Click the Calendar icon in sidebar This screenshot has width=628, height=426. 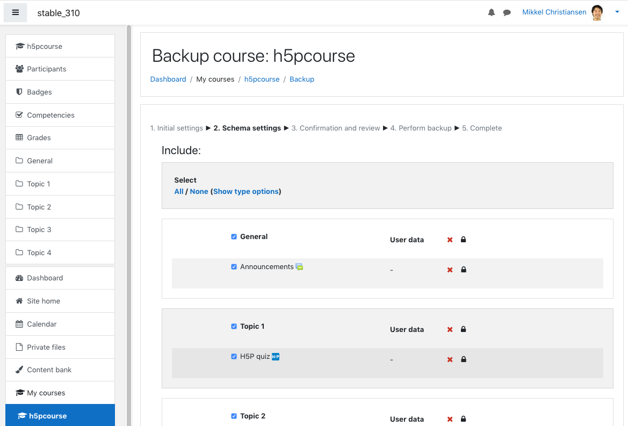click(x=19, y=324)
